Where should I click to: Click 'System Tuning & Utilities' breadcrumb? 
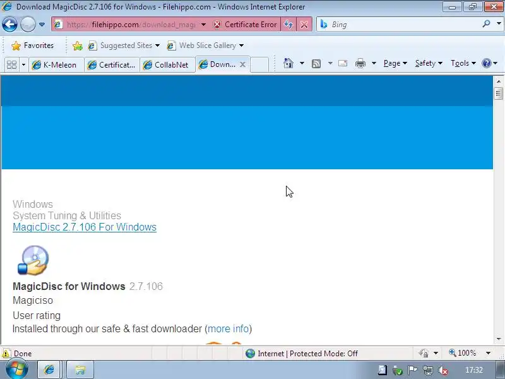click(67, 215)
